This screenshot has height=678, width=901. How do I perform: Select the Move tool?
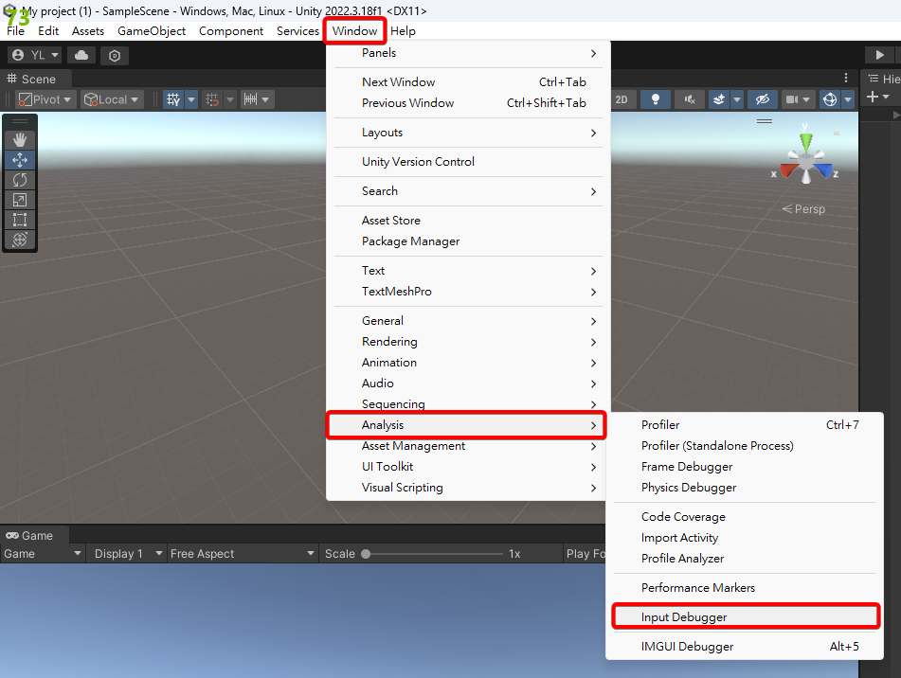(20, 160)
